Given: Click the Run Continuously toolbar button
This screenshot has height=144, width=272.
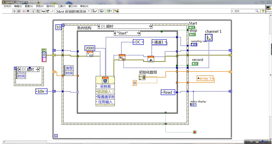Looking at the screenshot, I should [x=19, y=11].
